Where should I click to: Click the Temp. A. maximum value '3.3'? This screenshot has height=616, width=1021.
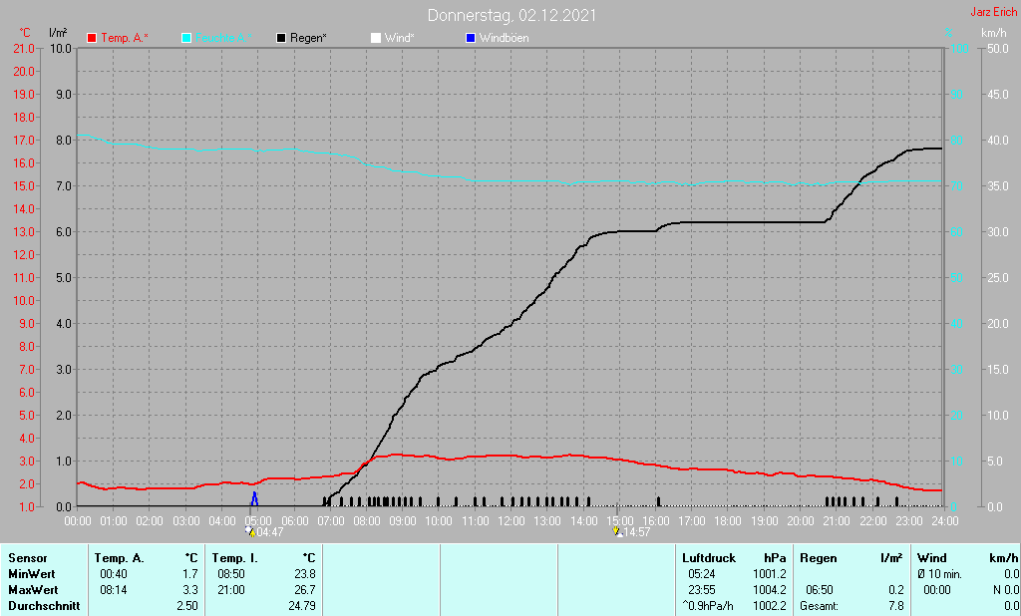click(190, 590)
